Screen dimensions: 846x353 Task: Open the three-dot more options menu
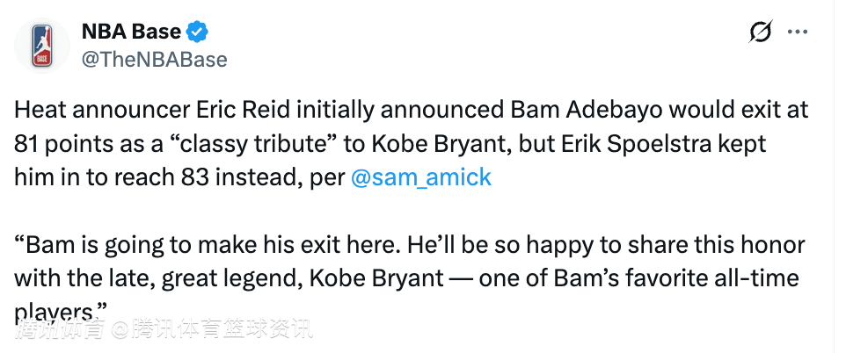(x=797, y=32)
